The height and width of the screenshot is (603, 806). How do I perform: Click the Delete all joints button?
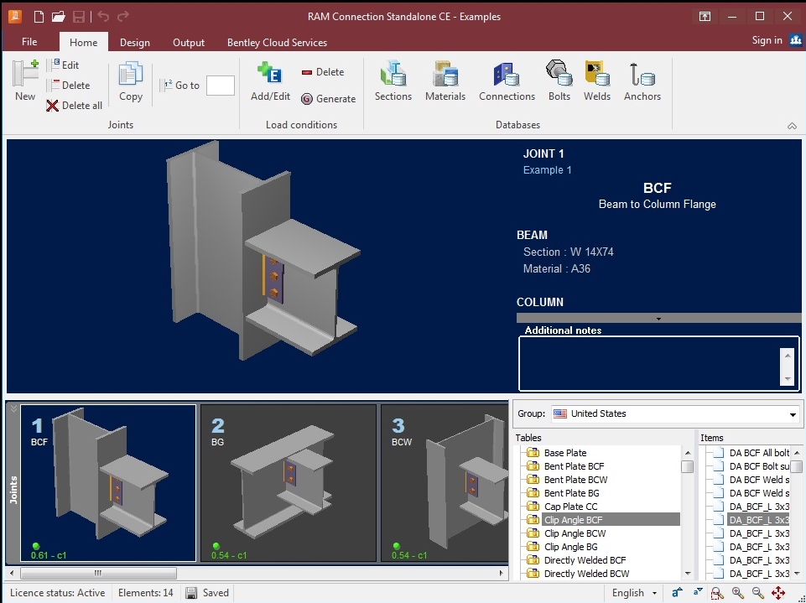click(75, 106)
